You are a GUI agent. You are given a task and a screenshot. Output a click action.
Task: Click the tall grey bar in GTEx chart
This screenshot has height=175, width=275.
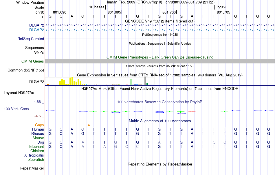(145, 81)
